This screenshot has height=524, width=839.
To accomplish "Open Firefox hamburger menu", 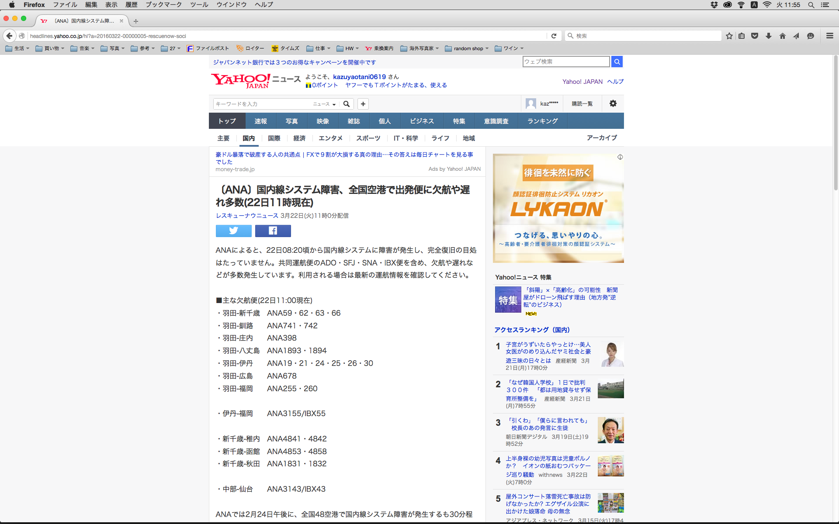I will point(829,36).
